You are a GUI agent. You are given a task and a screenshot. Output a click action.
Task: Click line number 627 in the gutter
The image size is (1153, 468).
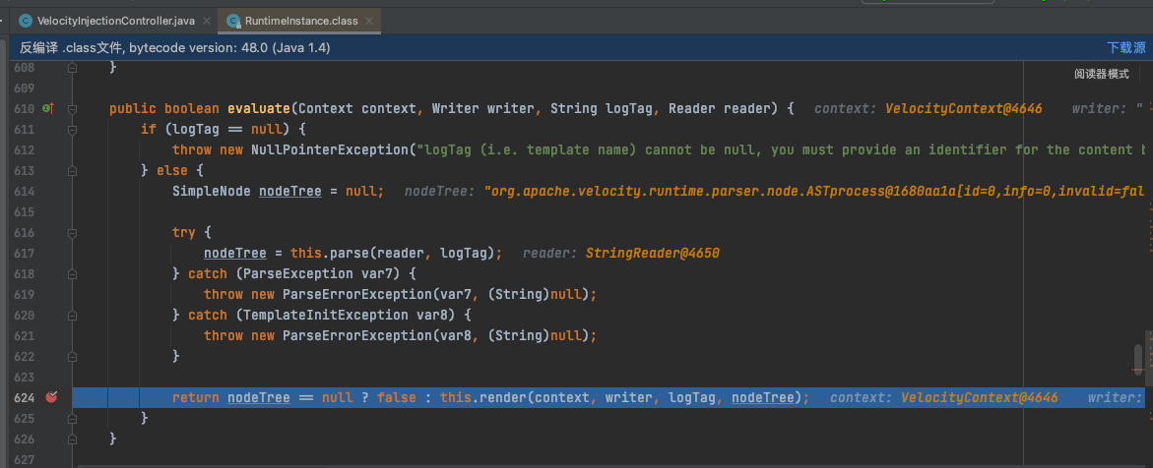24,459
